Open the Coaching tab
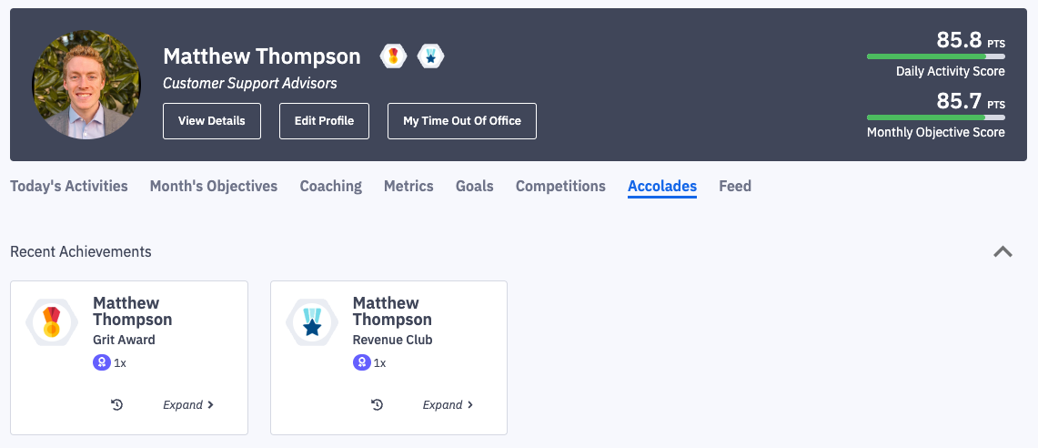This screenshot has width=1038, height=448. click(x=331, y=186)
